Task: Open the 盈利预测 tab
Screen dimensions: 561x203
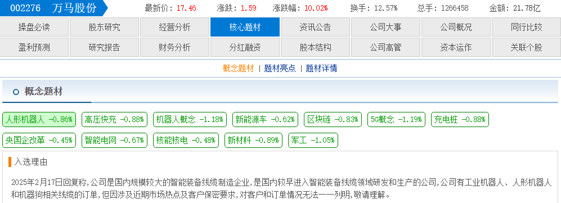Action: pyautogui.click(x=34, y=47)
